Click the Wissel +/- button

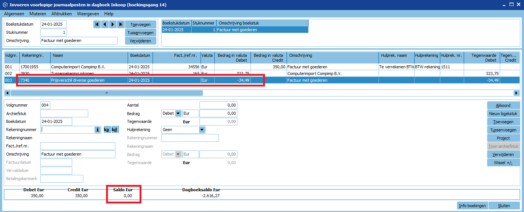[x=503, y=163]
